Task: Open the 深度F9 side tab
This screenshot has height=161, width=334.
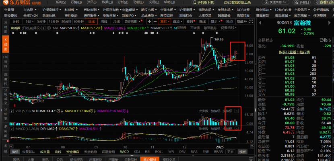Action: tap(5, 80)
